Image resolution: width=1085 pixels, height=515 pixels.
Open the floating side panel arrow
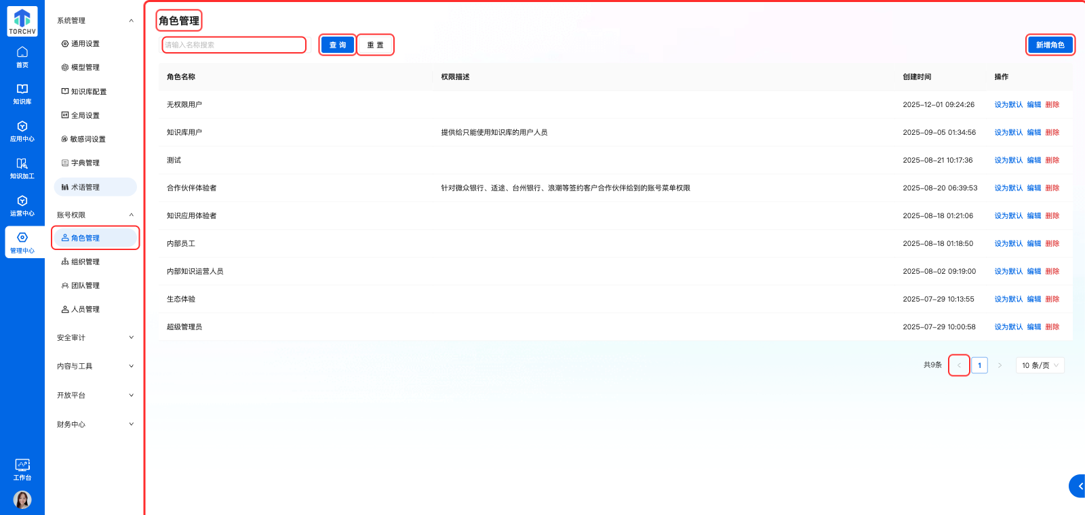(x=1078, y=486)
